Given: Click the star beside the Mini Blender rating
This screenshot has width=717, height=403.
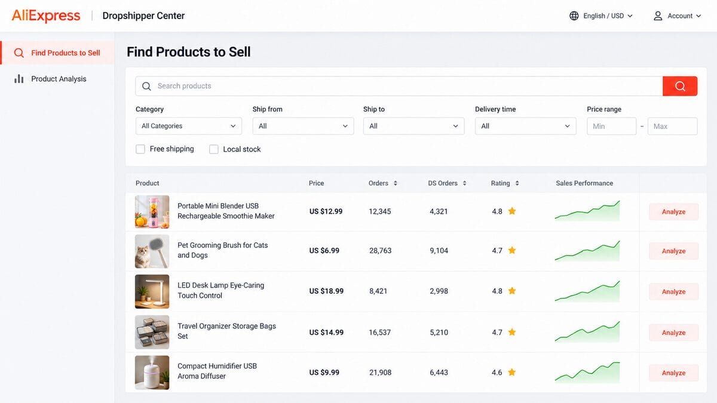Looking at the screenshot, I should 512,211.
